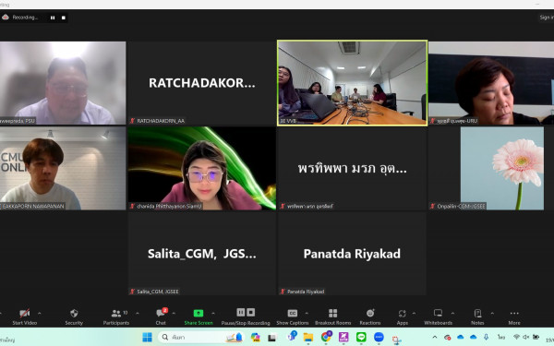Expand the Share Screen options arrow
This screenshot has width=554, height=346.
tap(213, 313)
